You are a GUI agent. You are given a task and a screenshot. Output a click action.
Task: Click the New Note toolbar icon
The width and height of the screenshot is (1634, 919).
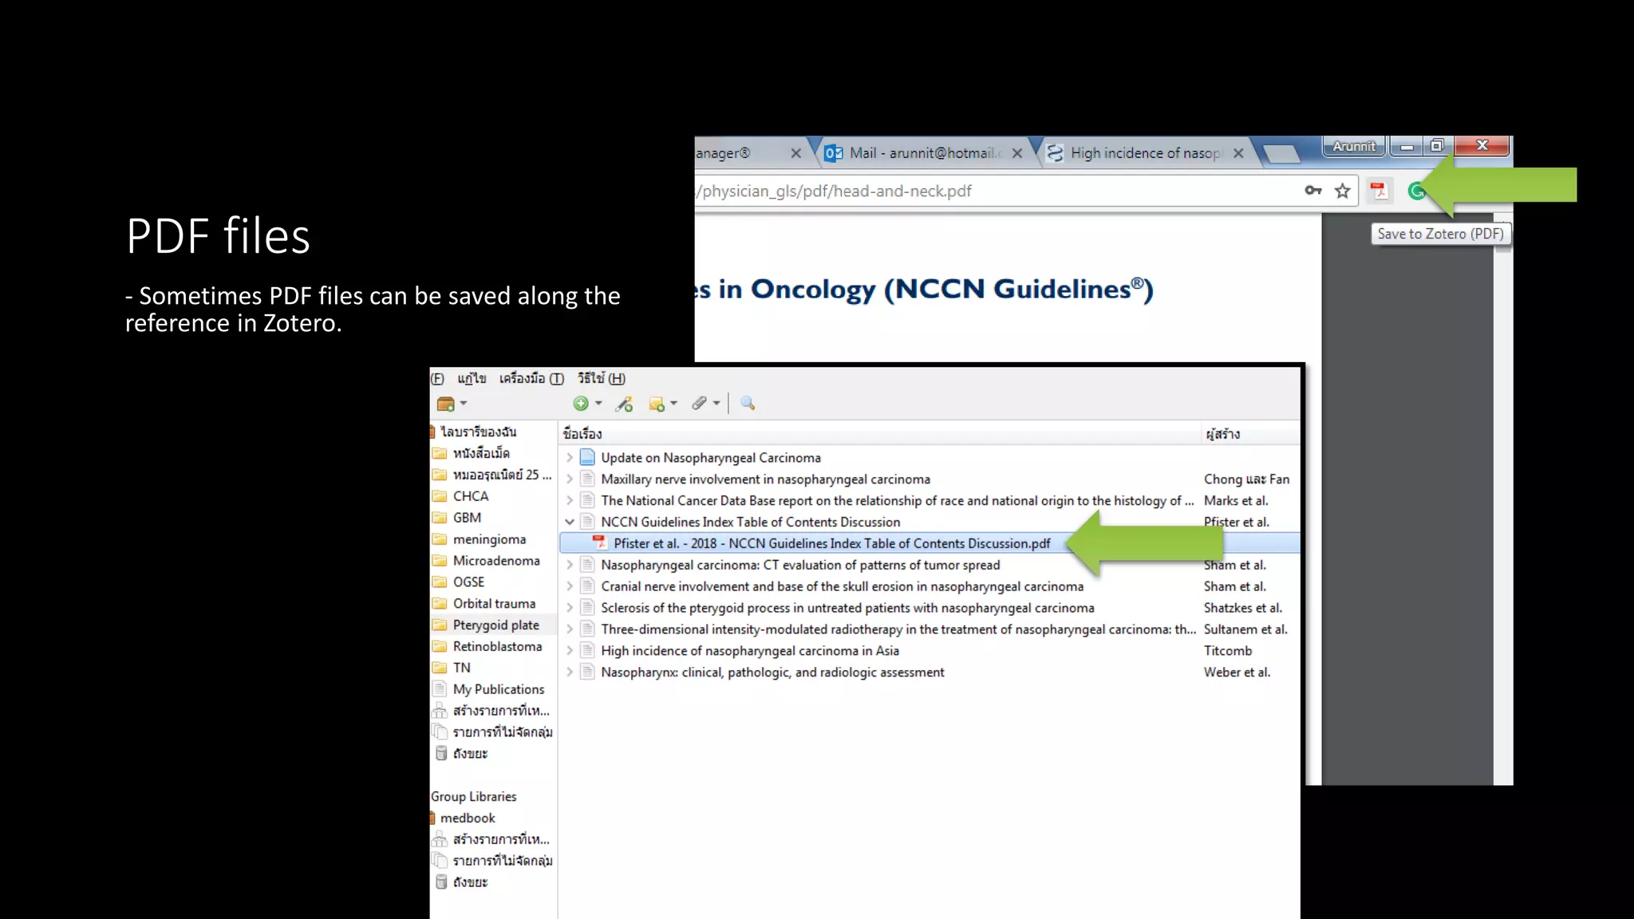pos(657,404)
